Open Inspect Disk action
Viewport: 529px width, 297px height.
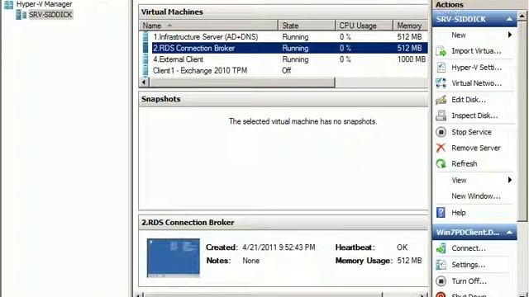click(474, 115)
